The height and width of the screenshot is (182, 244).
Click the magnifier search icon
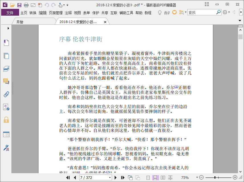(x=218, y=12)
